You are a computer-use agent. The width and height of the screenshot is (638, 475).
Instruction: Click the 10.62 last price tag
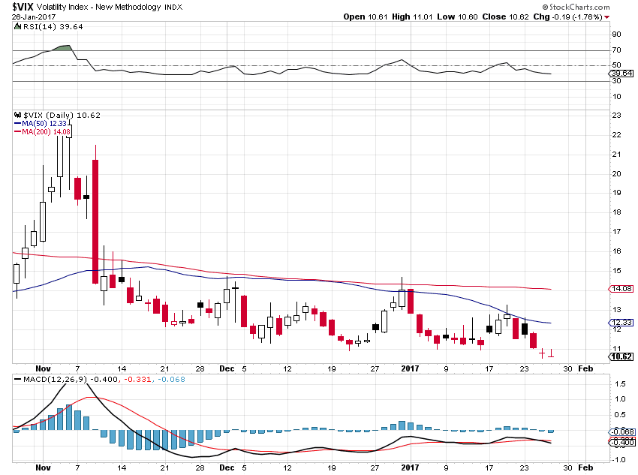621,356
